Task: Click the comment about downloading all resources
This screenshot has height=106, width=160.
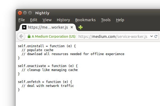Action: tap(73, 54)
